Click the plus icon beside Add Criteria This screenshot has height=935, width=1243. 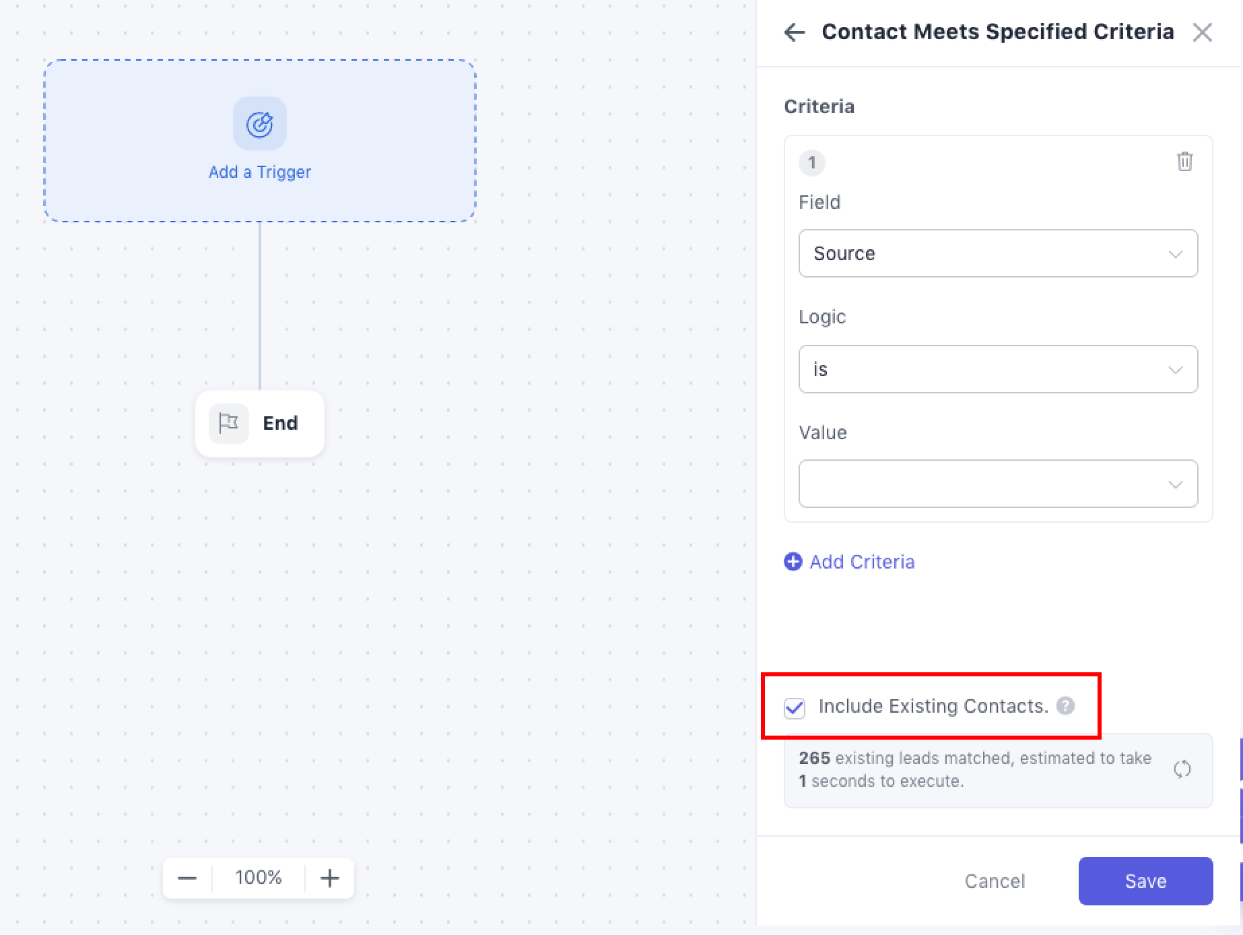coord(793,562)
